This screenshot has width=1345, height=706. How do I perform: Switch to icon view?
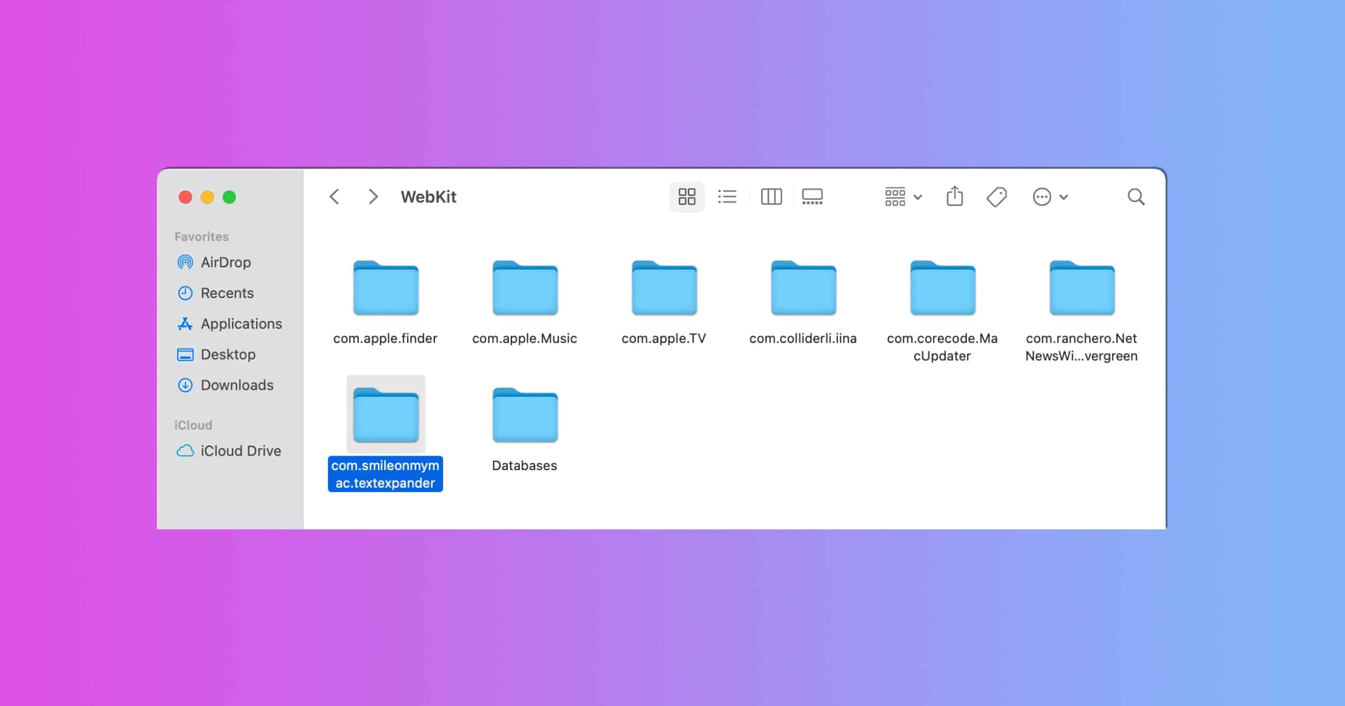click(x=687, y=197)
